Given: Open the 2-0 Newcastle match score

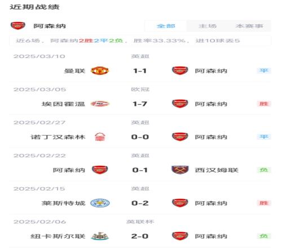Looking at the screenshot, I should coord(140,236).
